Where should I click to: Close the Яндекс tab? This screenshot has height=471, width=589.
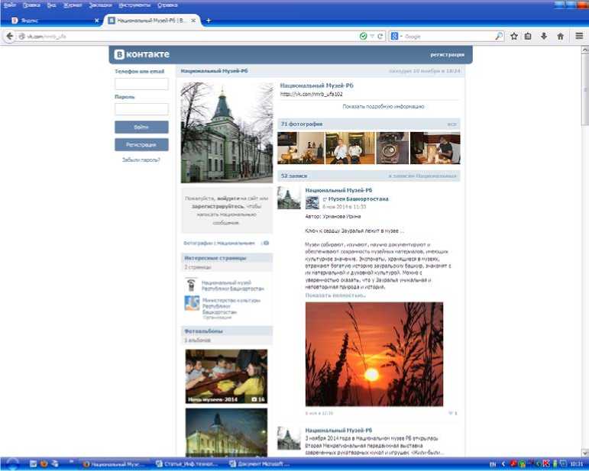96,21
